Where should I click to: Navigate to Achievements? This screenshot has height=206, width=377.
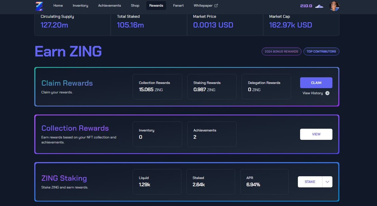pyautogui.click(x=110, y=6)
